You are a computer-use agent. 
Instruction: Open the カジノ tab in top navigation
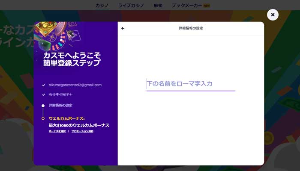tap(102, 6)
